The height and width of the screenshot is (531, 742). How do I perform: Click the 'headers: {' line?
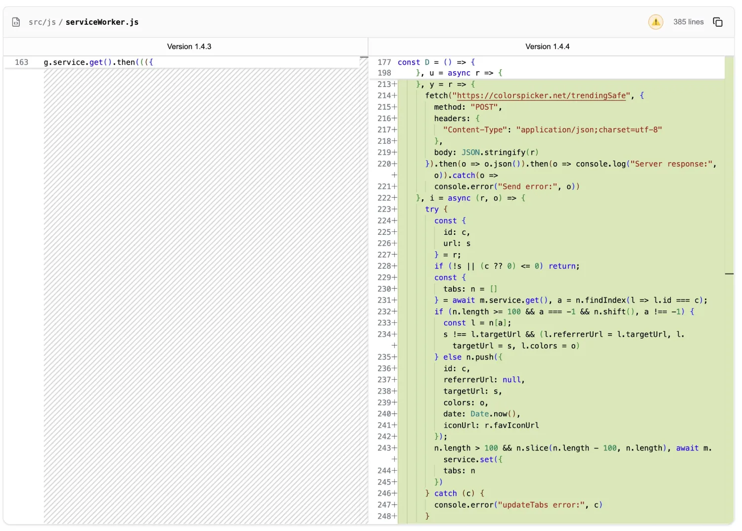pos(457,119)
